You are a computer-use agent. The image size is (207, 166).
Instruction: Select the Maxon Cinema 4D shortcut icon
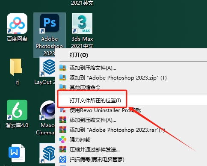[47, 110]
